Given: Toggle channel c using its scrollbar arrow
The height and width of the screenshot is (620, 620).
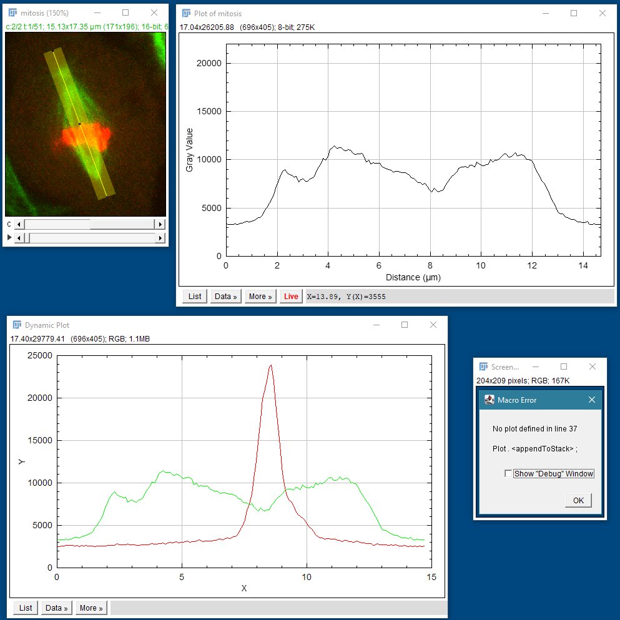Looking at the screenshot, I should coord(18,224).
